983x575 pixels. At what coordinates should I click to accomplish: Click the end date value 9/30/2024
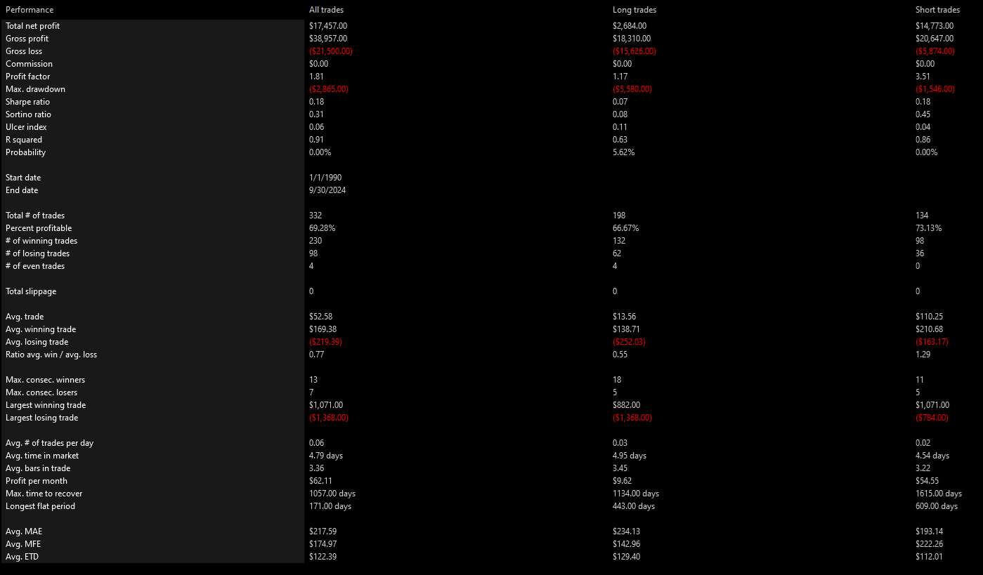(327, 190)
